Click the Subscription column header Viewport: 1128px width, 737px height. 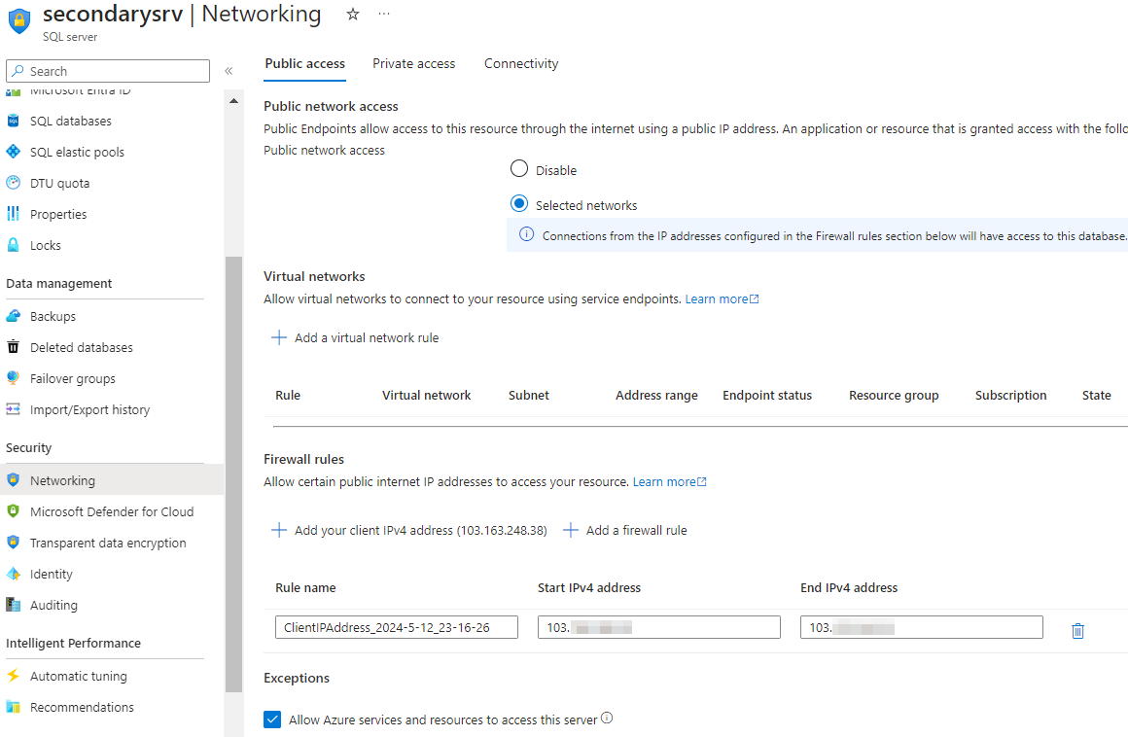(x=1010, y=395)
